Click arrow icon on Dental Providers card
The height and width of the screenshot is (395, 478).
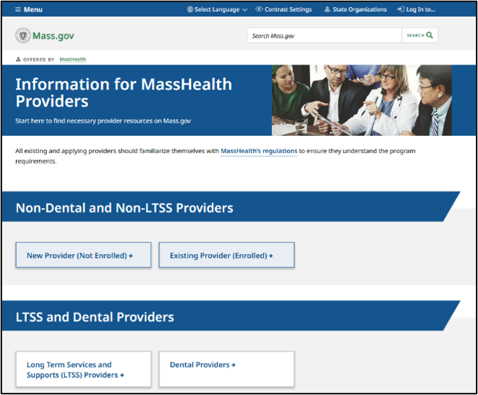234,365
